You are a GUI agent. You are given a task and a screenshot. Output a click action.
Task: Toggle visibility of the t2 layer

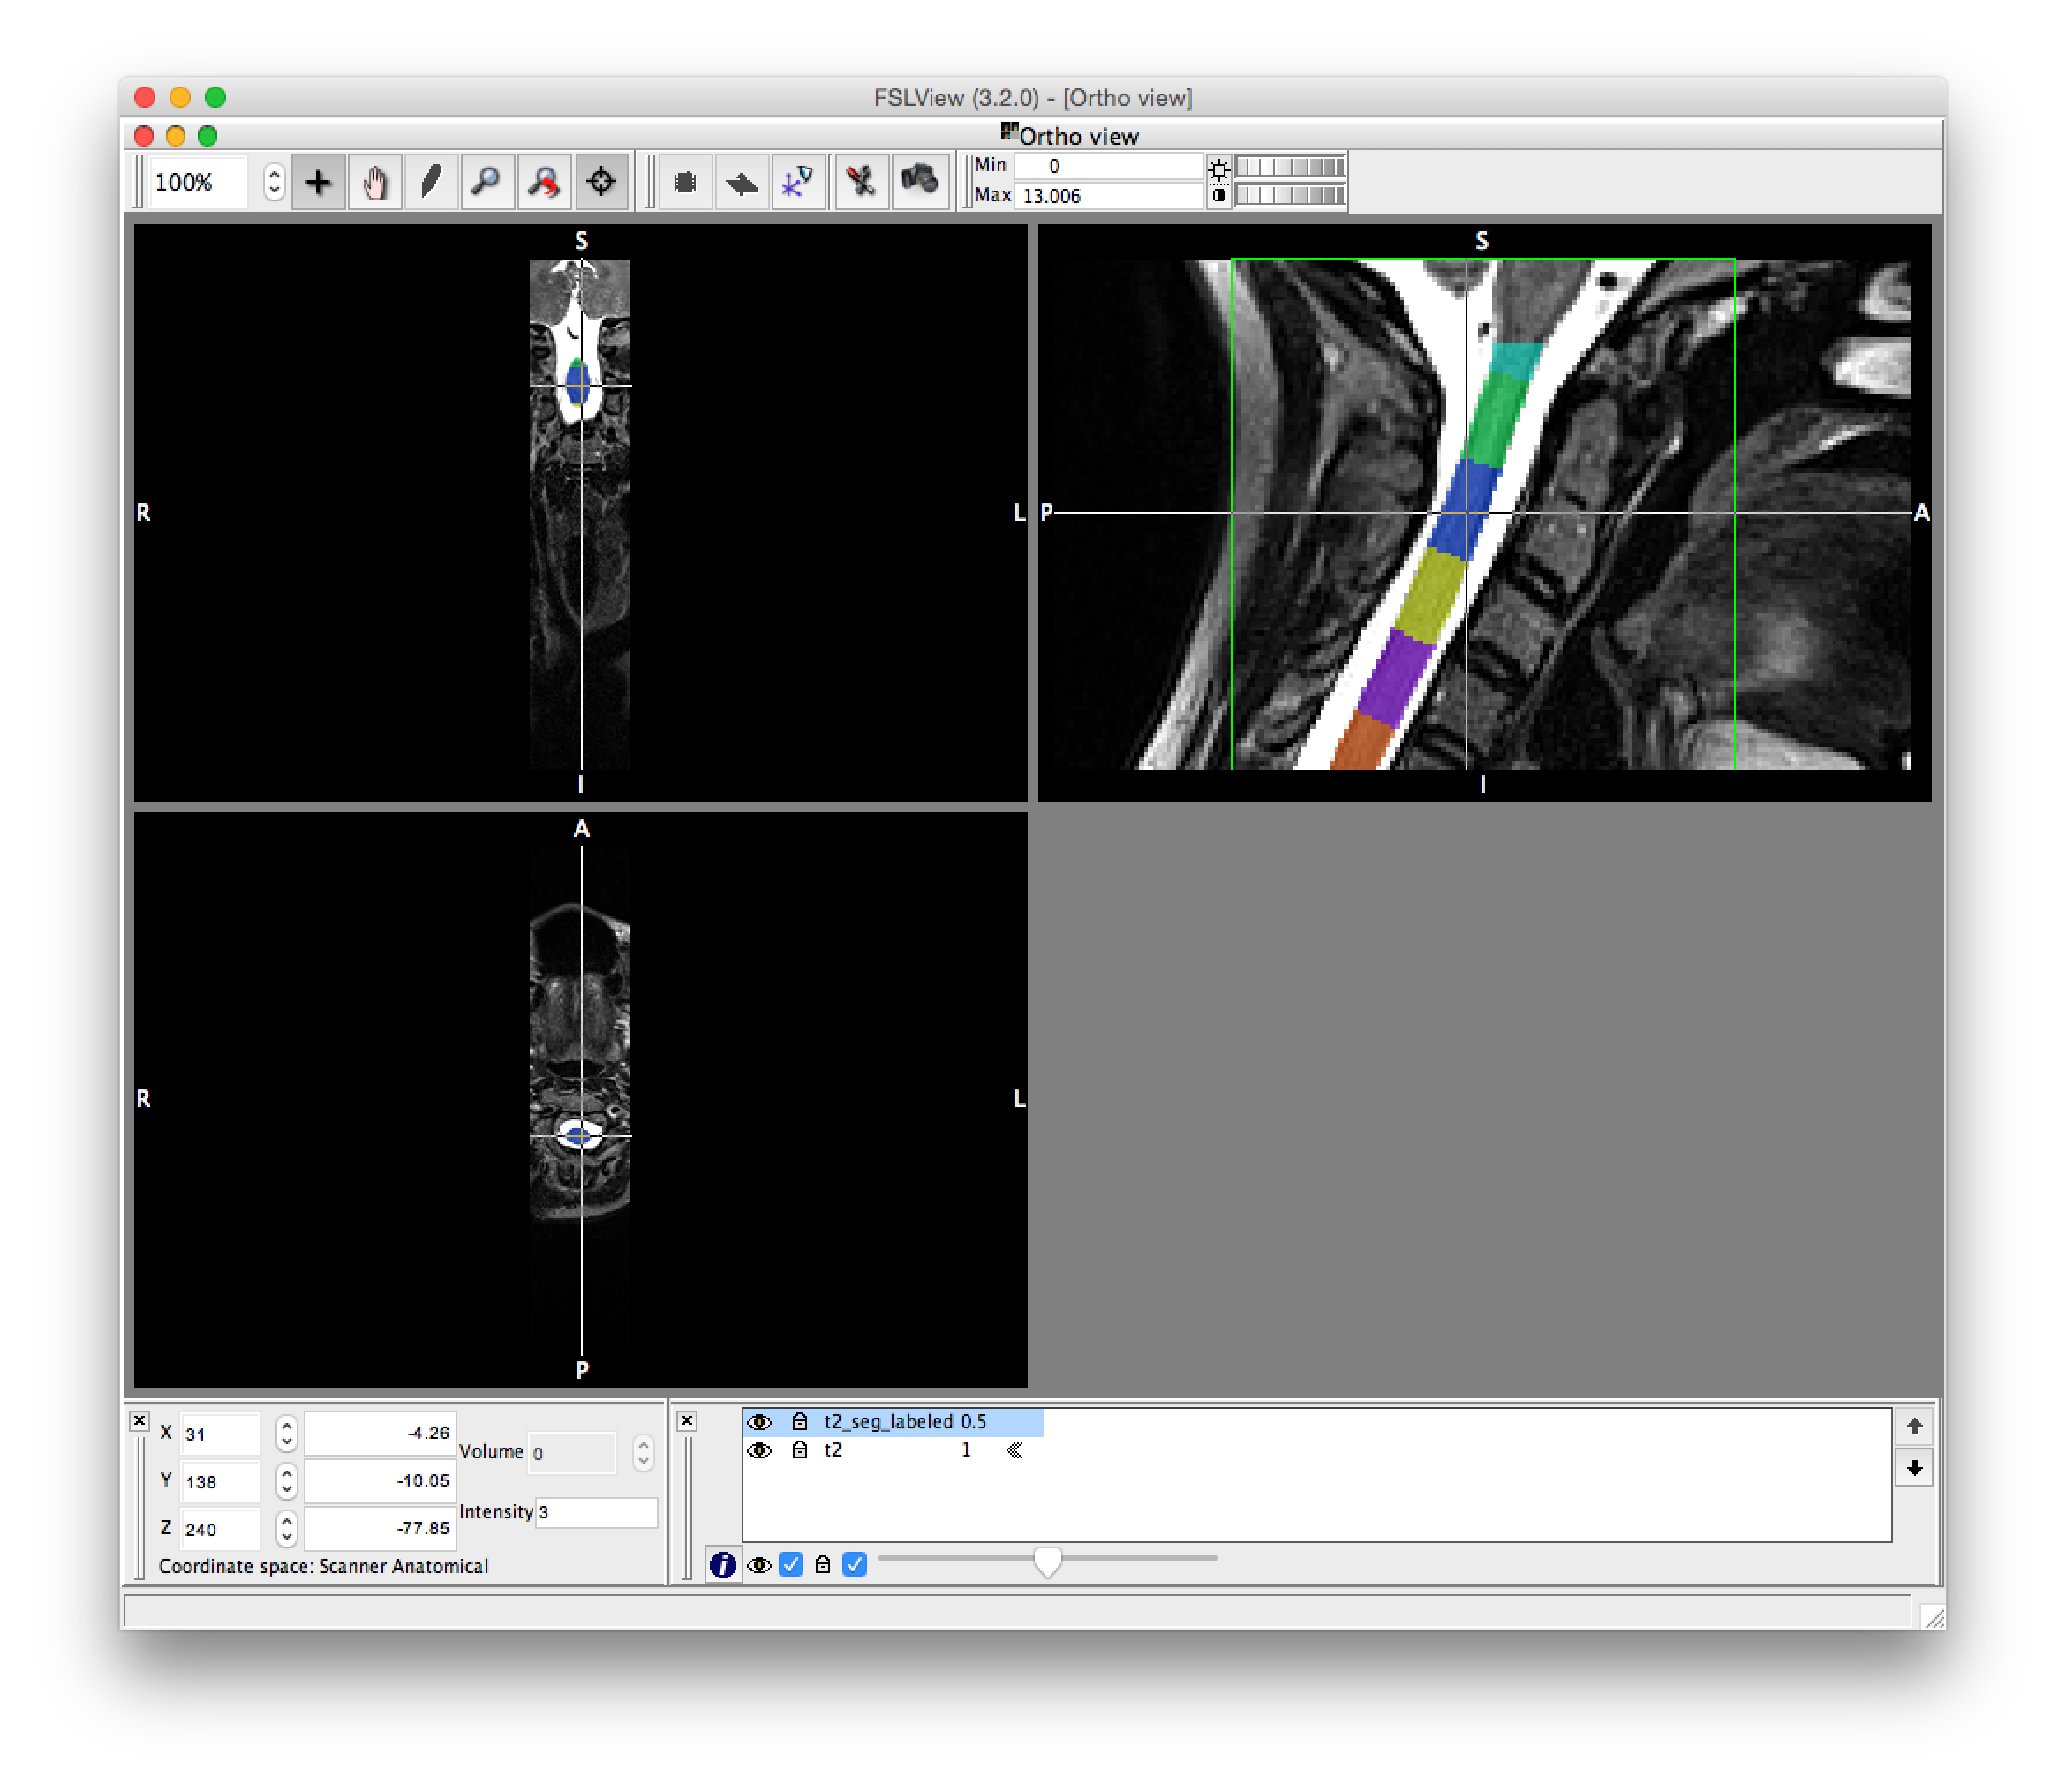[x=761, y=1451]
